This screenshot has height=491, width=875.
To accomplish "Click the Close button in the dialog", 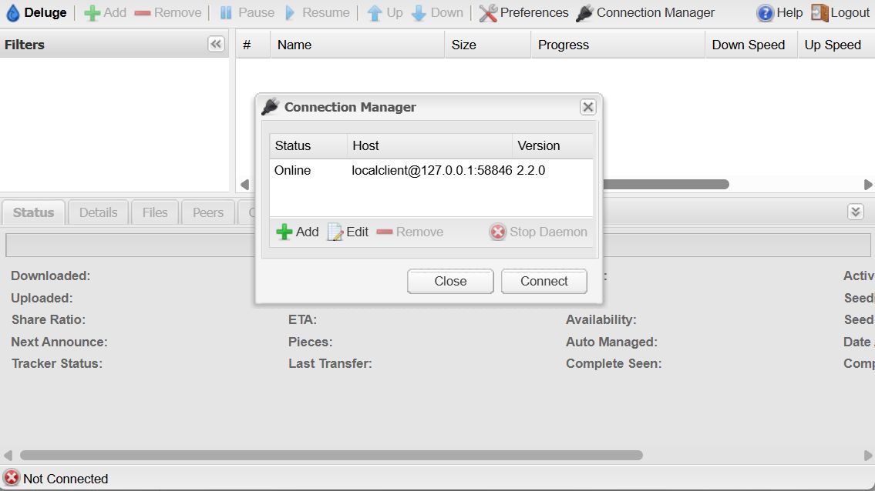I will tap(450, 281).
